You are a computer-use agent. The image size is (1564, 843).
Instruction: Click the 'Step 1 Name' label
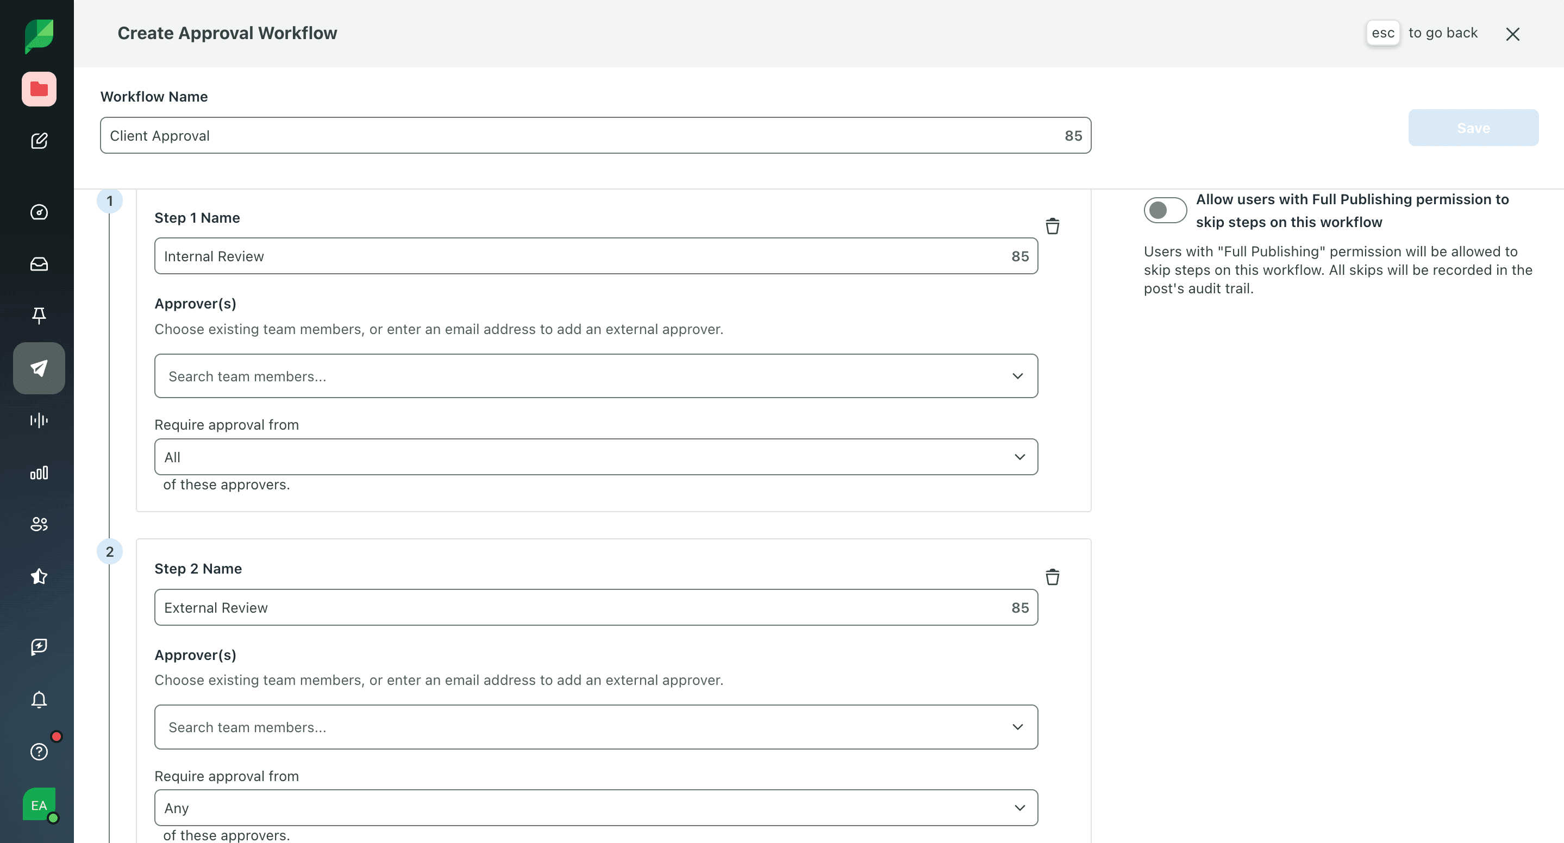[197, 217]
